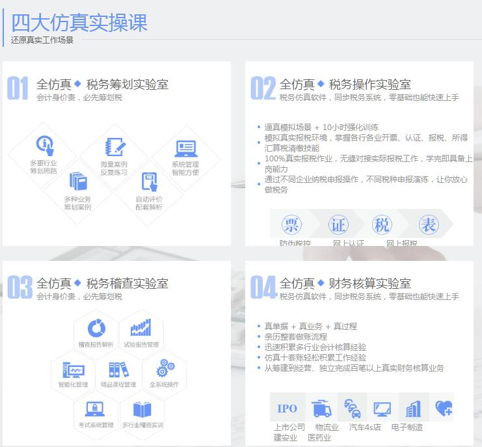Click the cars 4s shop icon
This screenshot has width=482, height=447.
353,408
